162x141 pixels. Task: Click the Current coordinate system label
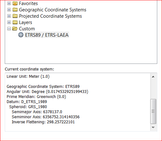click(x=29, y=69)
